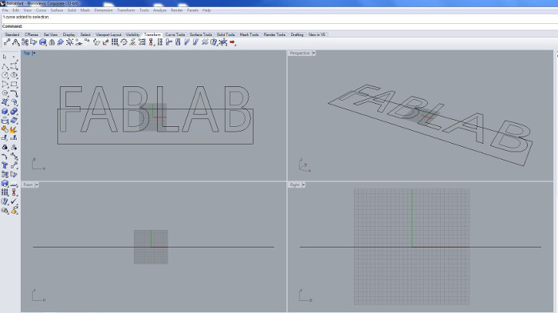Switch to the Curve Tools tab
Screen dimensions: 558x313
(175, 34)
